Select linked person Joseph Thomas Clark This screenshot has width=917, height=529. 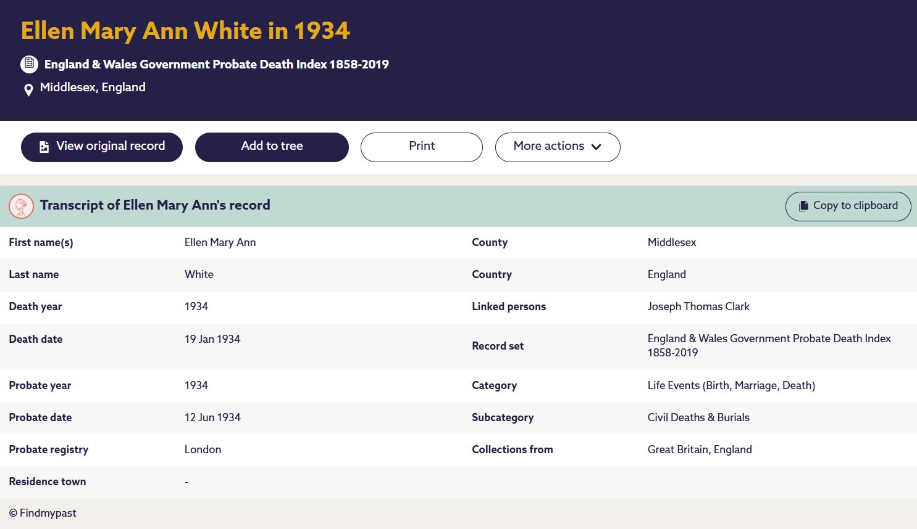click(698, 306)
